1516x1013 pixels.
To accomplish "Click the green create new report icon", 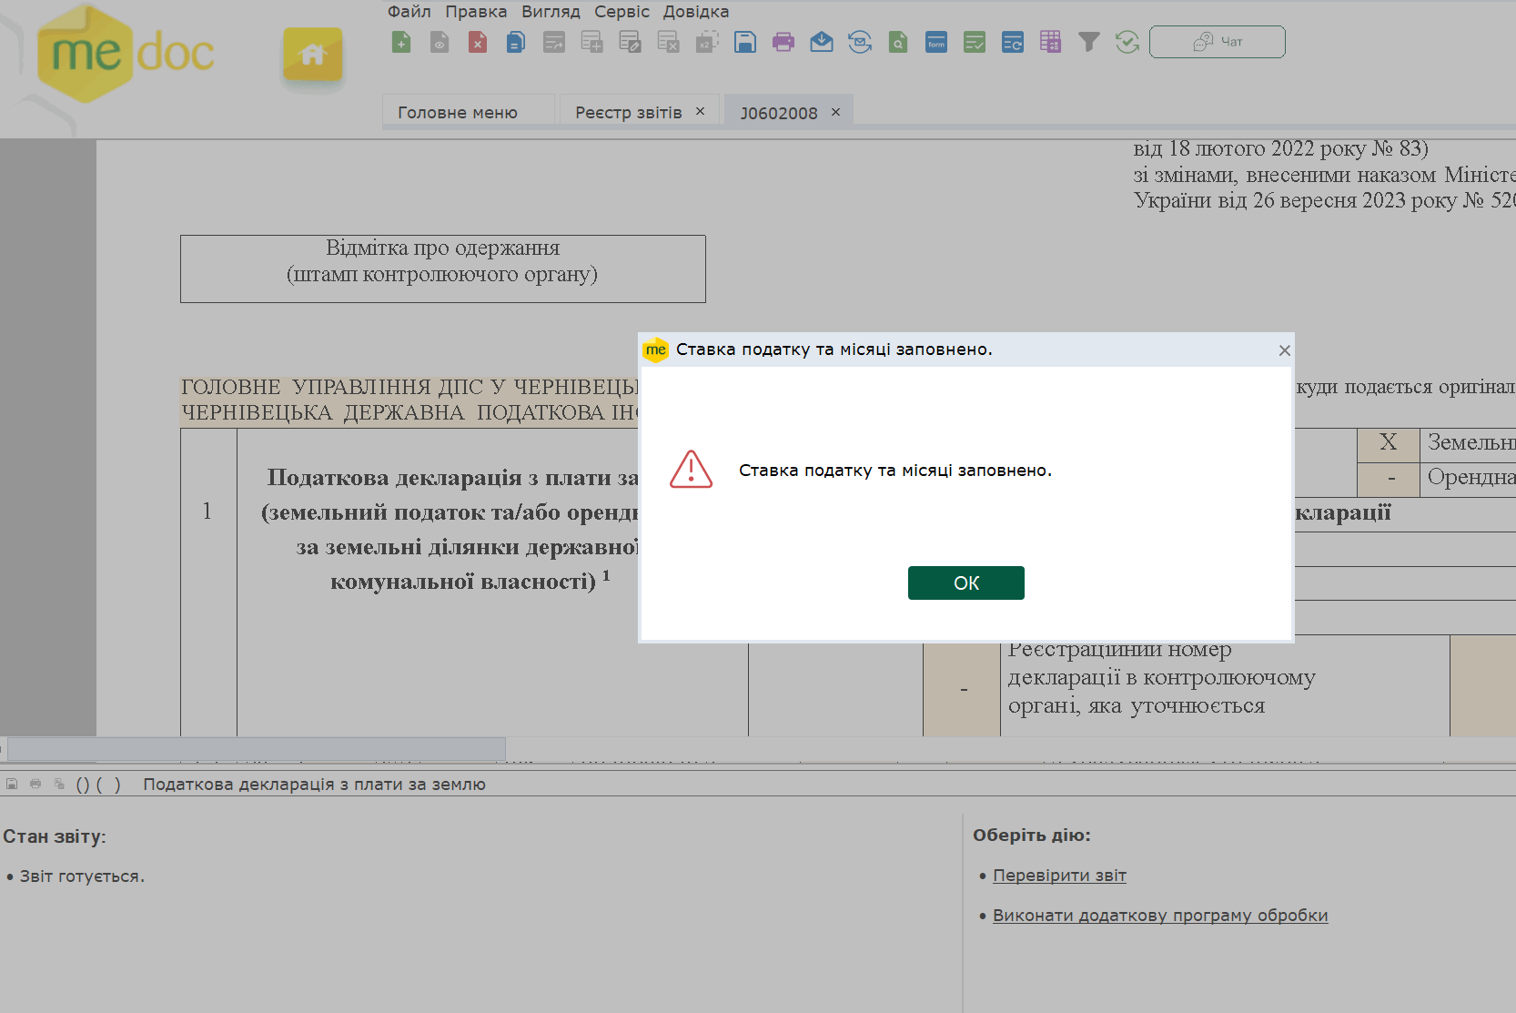I will (x=401, y=42).
